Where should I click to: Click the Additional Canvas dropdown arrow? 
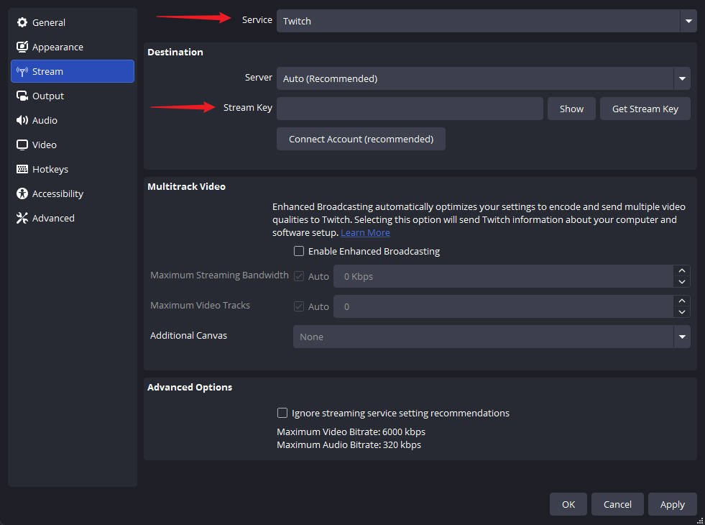[682, 337]
